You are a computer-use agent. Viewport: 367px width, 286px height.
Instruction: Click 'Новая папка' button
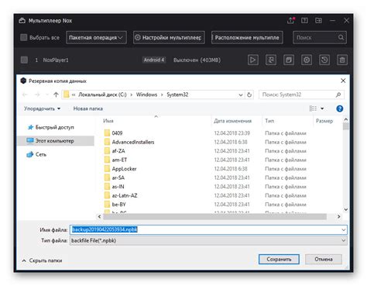tap(88, 109)
